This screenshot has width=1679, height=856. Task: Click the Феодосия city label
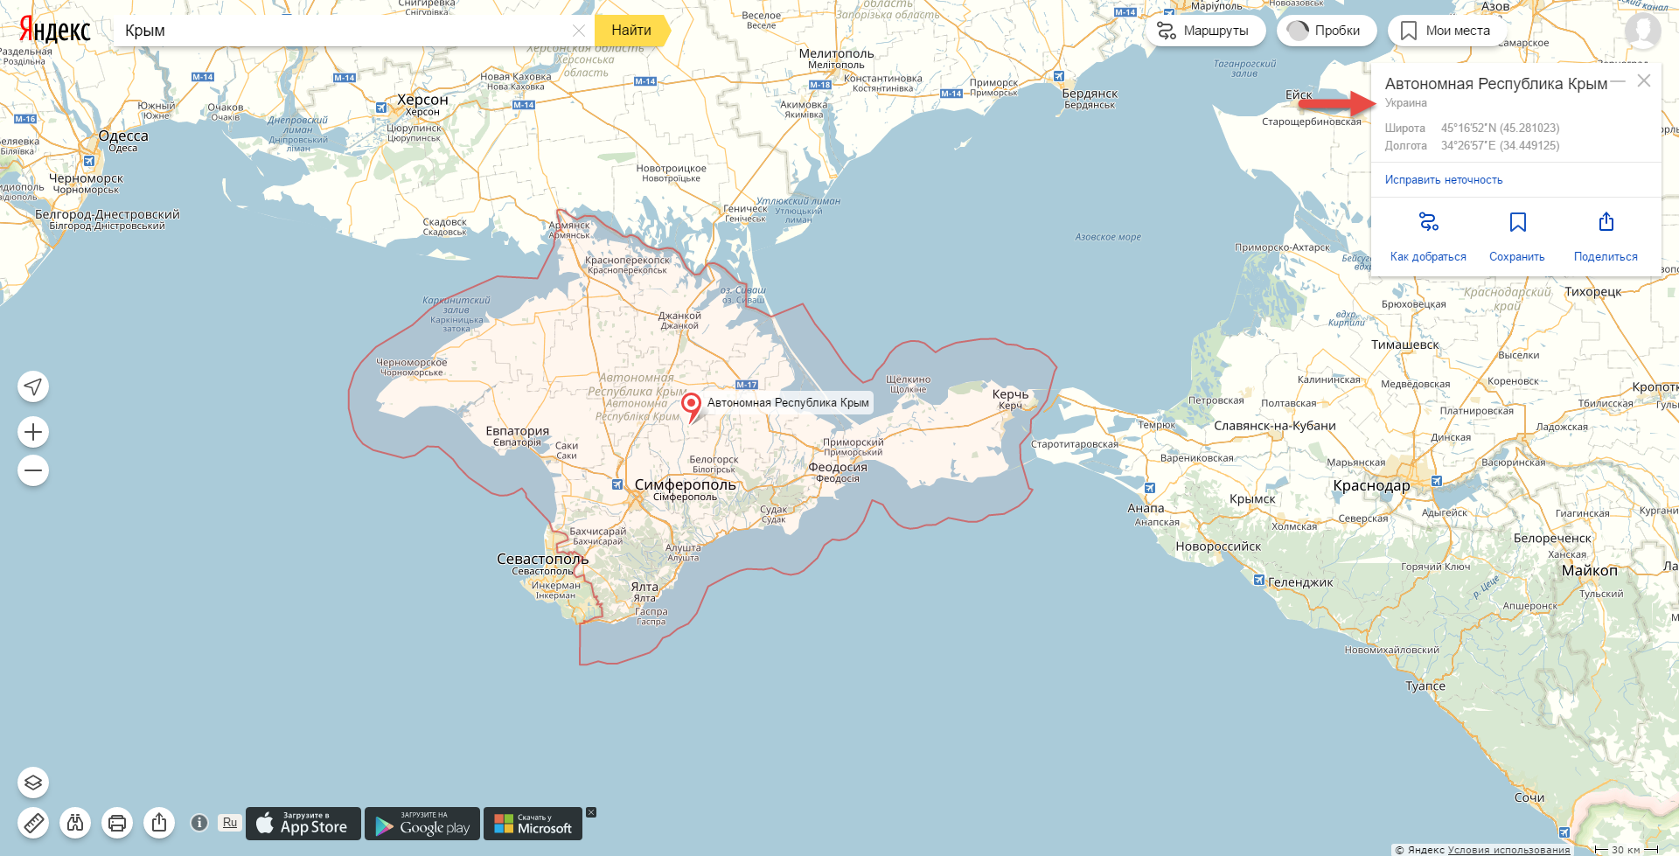tap(838, 467)
